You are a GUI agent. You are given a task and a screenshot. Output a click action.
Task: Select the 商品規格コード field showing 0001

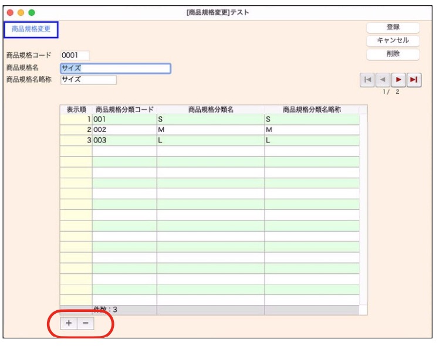pyautogui.click(x=75, y=56)
